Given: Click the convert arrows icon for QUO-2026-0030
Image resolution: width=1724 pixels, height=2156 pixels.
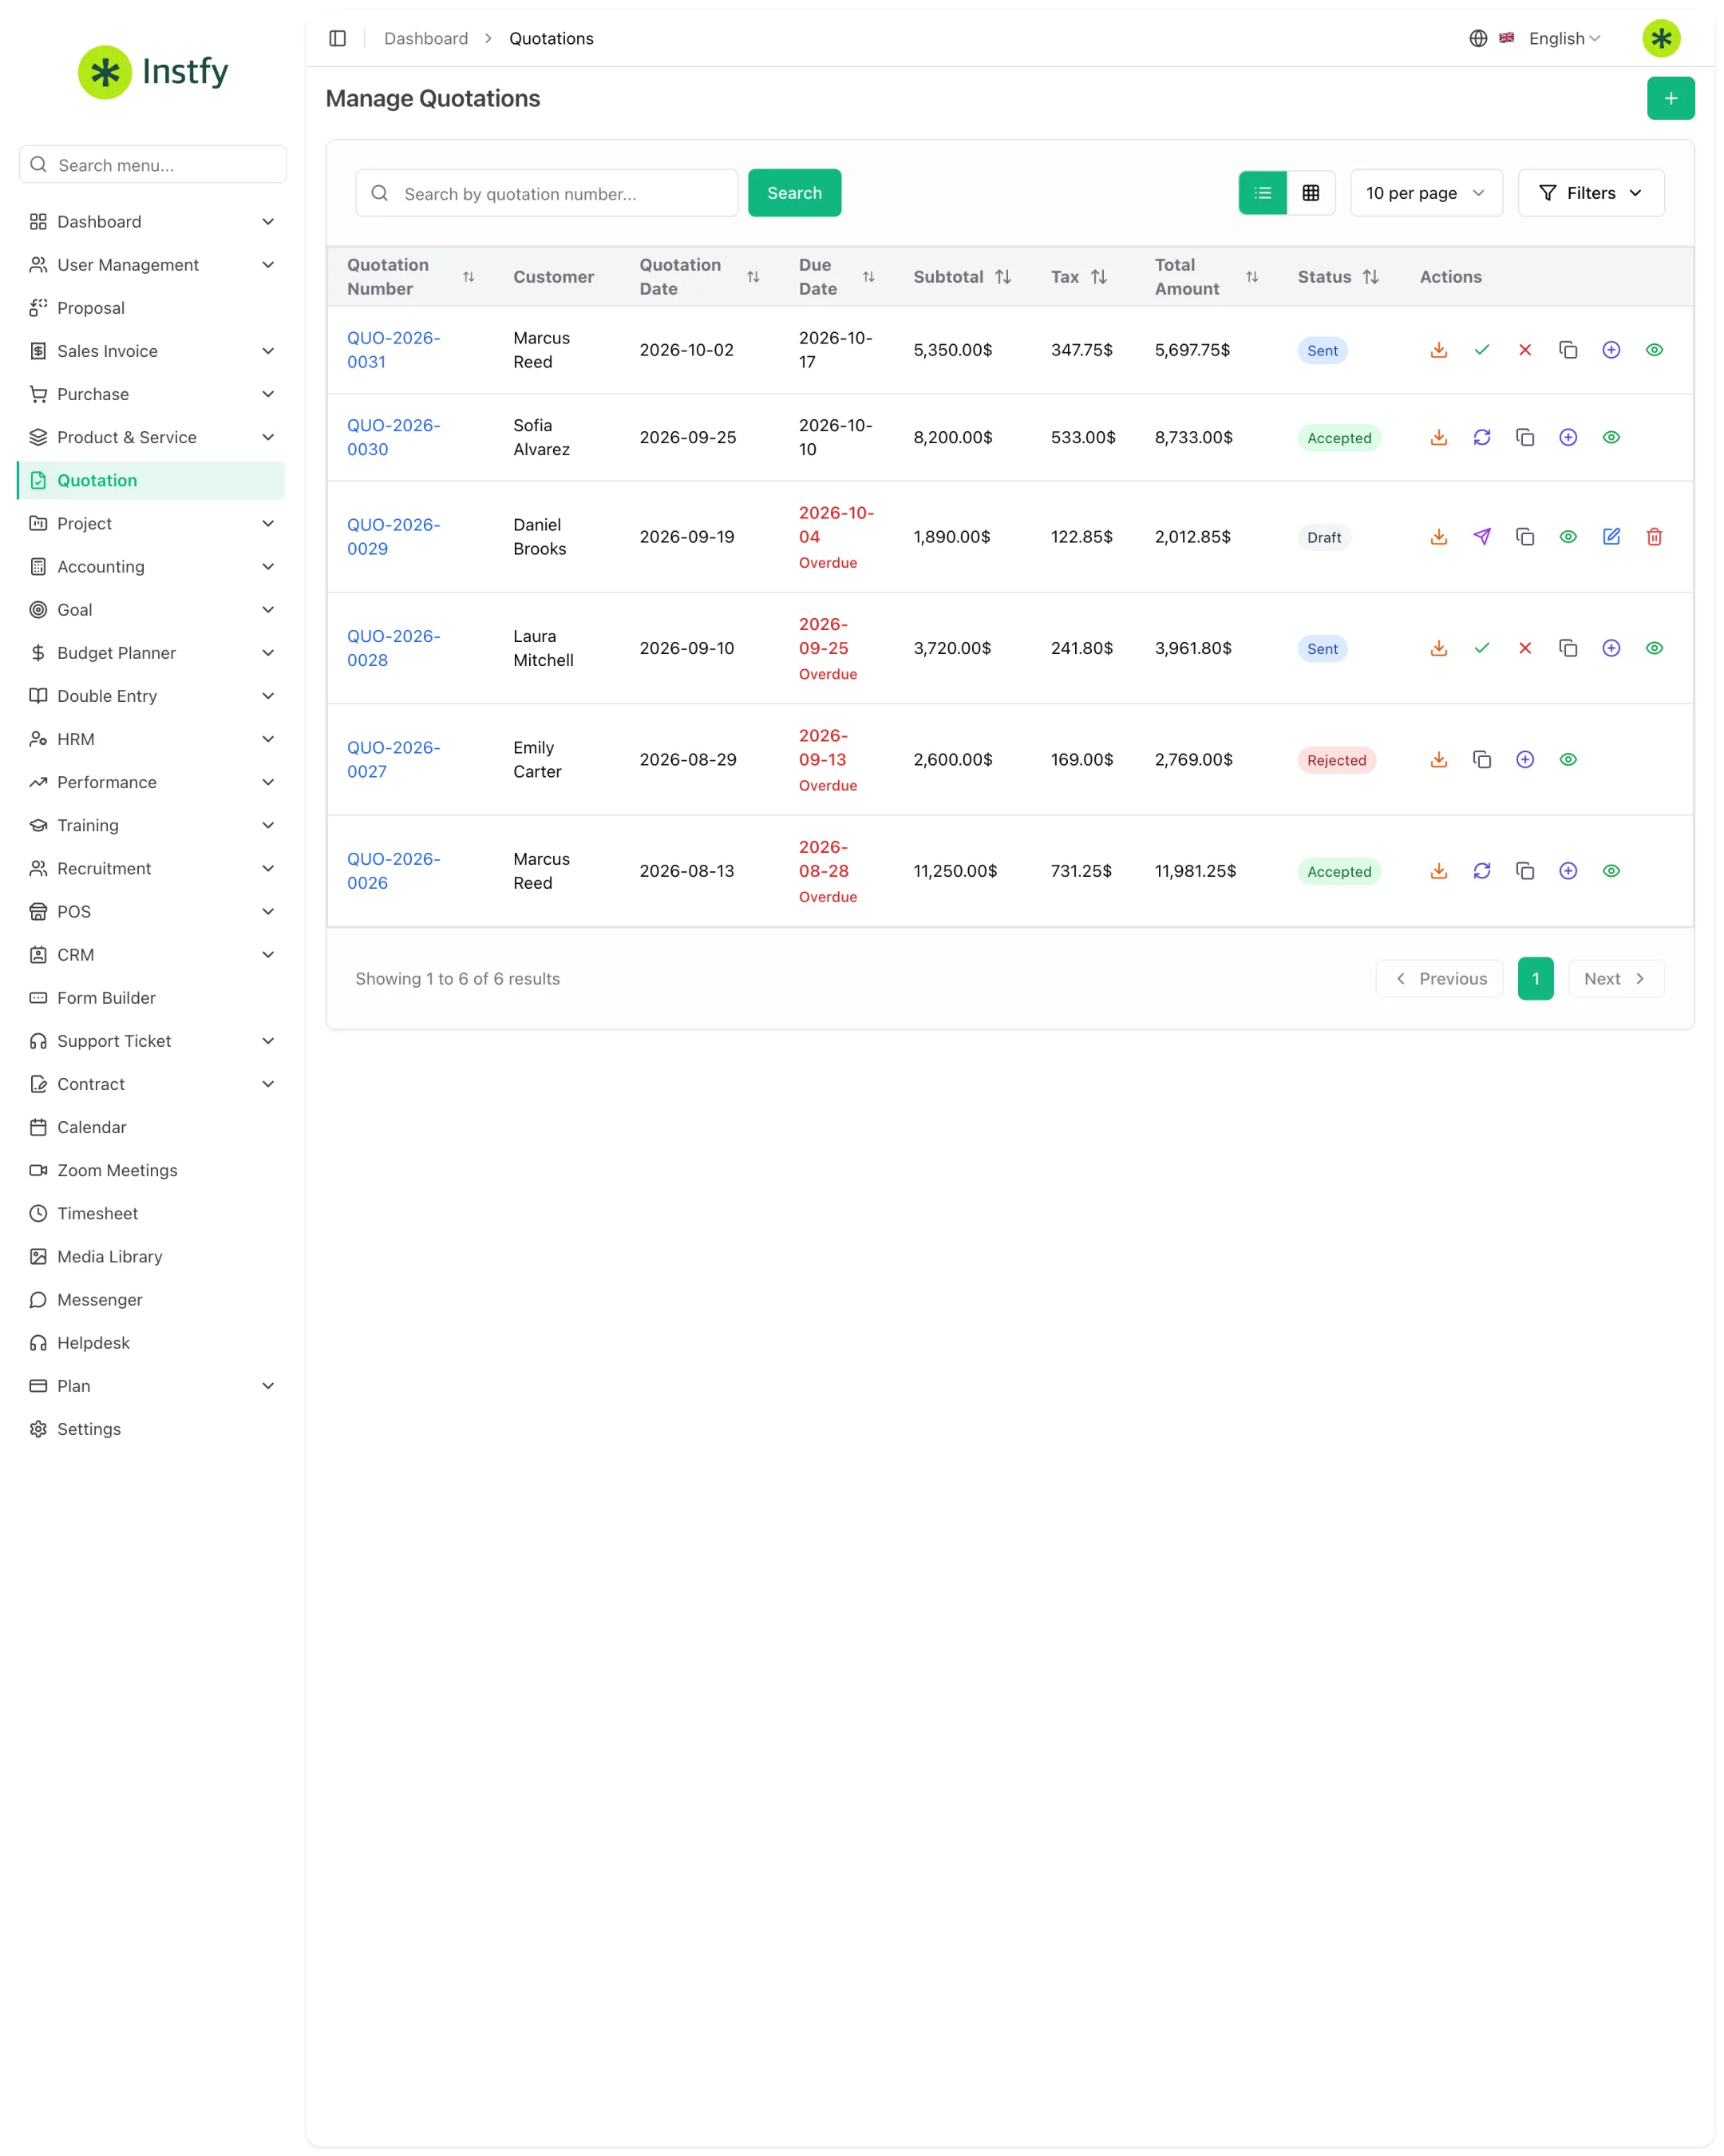Looking at the screenshot, I should (x=1481, y=437).
